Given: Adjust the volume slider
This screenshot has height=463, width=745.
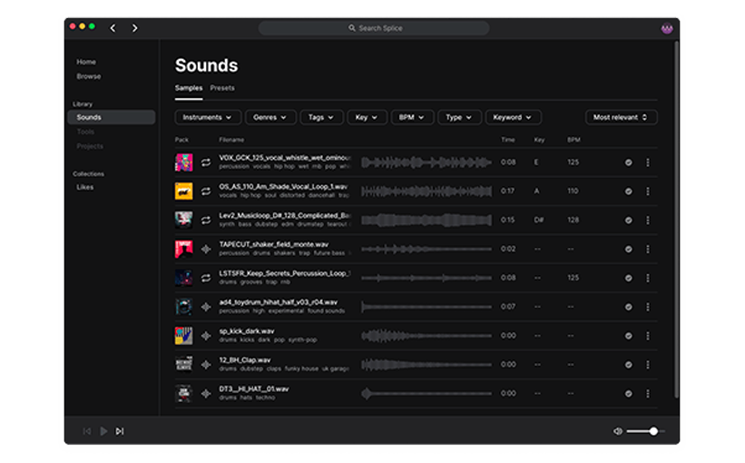Looking at the screenshot, I should pos(653,431).
